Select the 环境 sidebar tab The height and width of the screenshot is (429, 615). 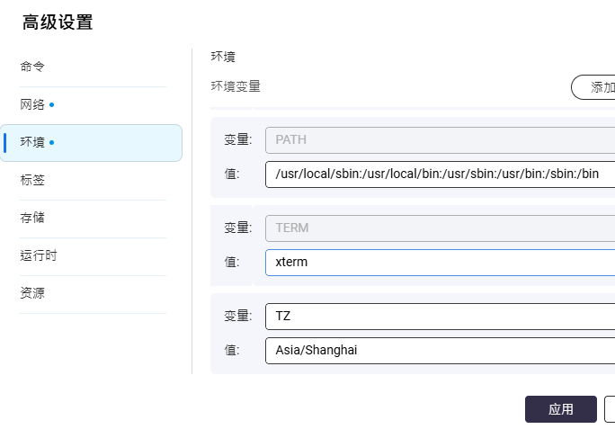(x=91, y=142)
